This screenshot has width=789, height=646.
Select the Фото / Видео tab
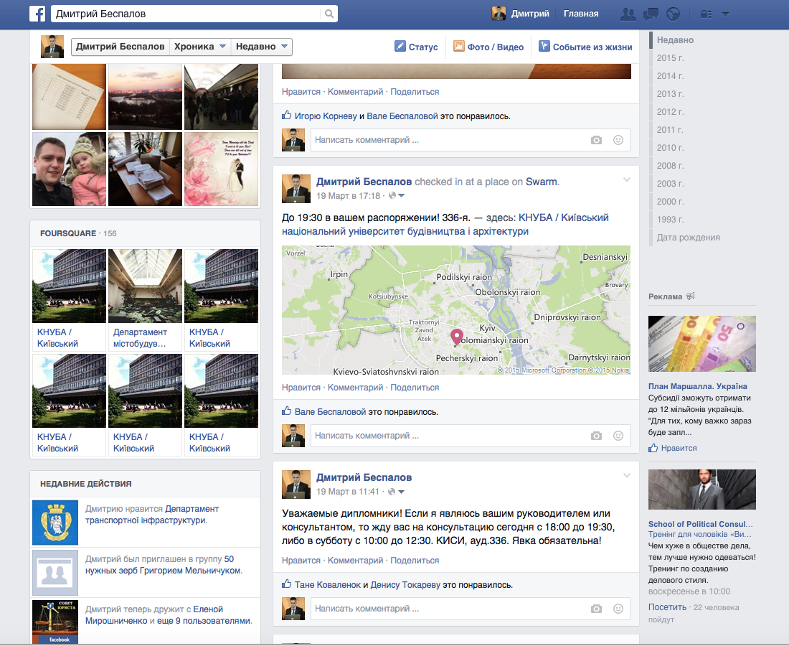pos(488,47)
